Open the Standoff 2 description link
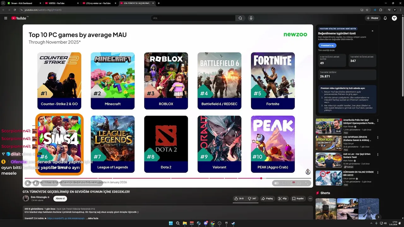 66,218
